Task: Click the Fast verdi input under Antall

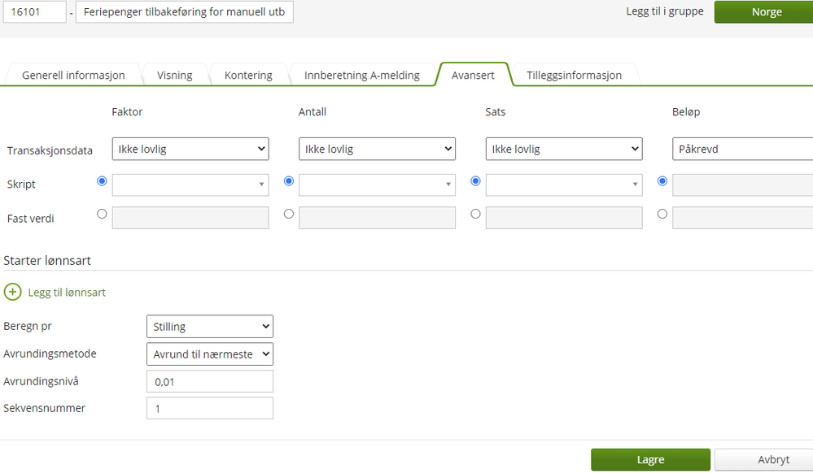Action: [377, 218]
